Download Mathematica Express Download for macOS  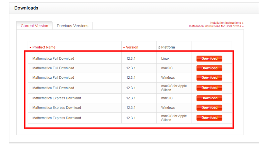coord(209,98)
